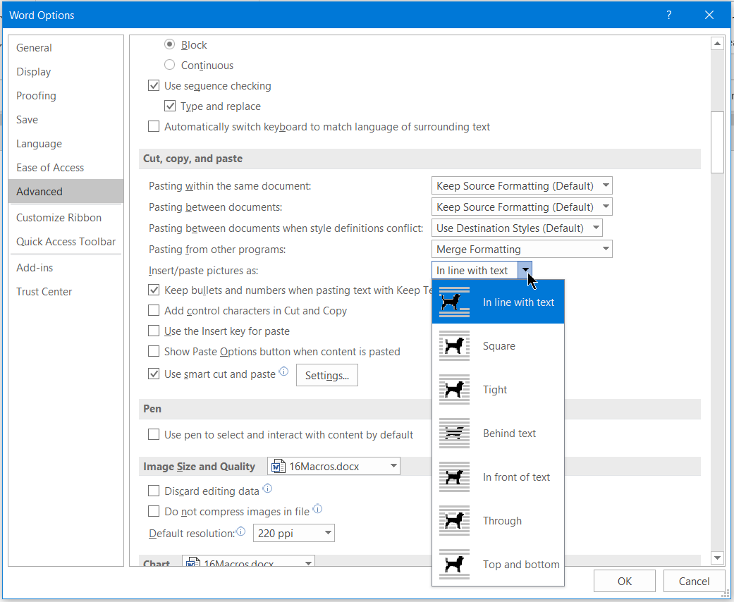Image resolution: width=734 pixels, height=602 pixels.
Task: Click info icon beside Default resolution
Action: tap(240, 531)
